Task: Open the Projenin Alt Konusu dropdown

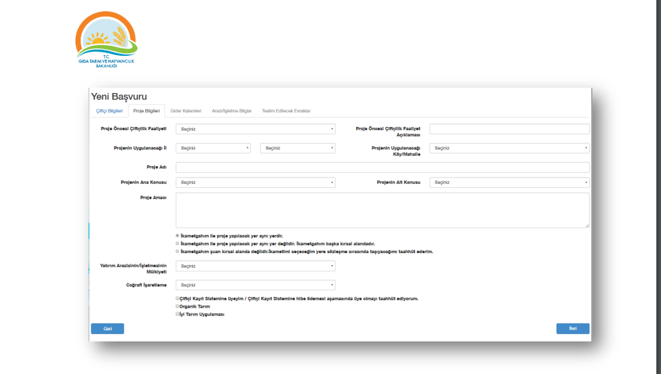Action: pyautogui.click(x=509, y=182)
